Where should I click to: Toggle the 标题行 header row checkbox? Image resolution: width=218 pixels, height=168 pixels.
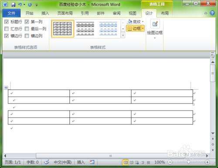click(x=7, y=22)
